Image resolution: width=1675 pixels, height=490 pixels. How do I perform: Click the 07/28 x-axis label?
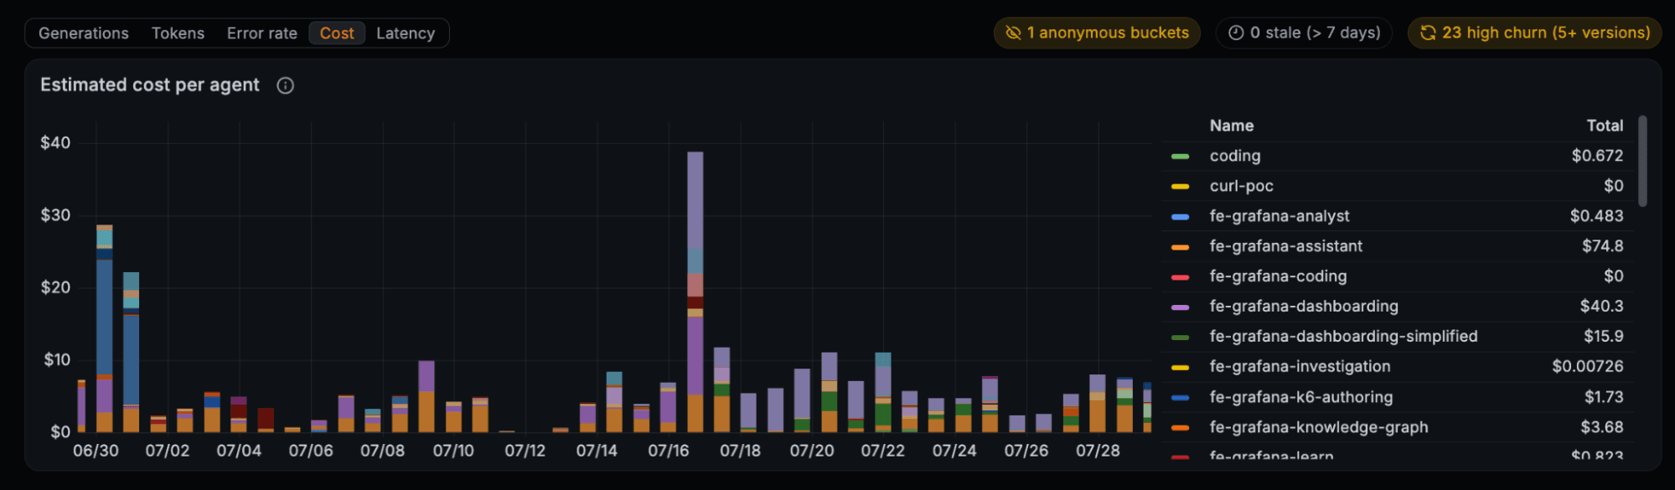(x=1098, y=451)
